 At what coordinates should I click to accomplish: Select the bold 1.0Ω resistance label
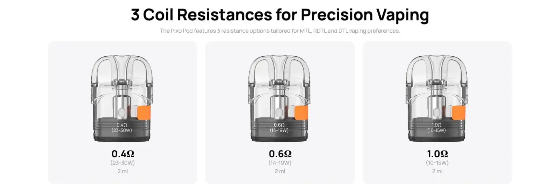pyautogui.click(x=437, y=154)
